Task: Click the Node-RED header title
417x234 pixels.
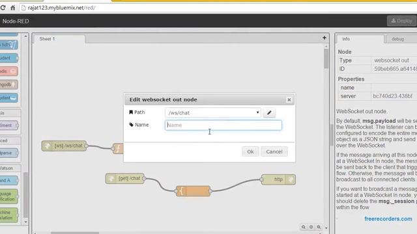Action: coord(16,21)
